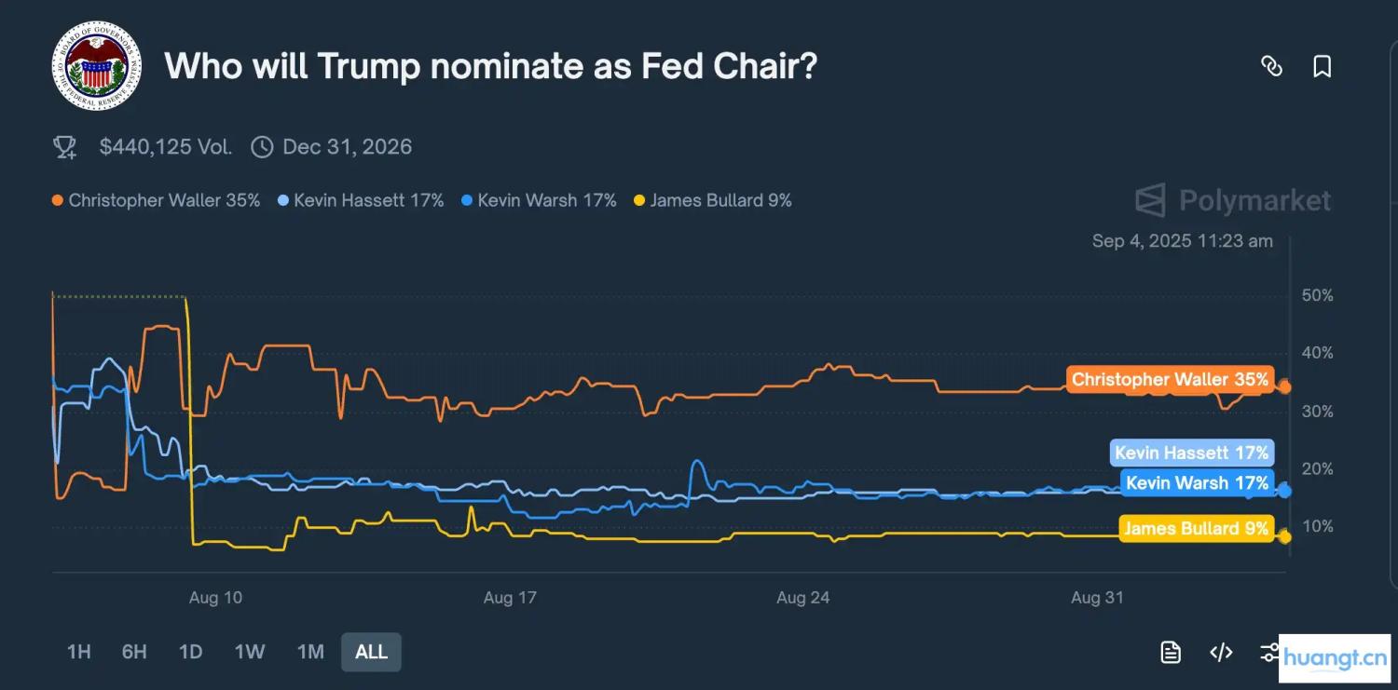Image resolution: width=1398 pixels, height=690 pixels.
Task: Click the embed code icon
Action: [x=1221, y=652]
